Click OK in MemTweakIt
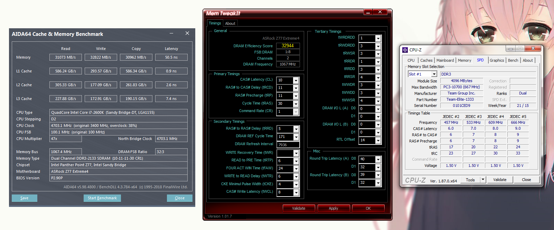554x230 pixels. 368,208
